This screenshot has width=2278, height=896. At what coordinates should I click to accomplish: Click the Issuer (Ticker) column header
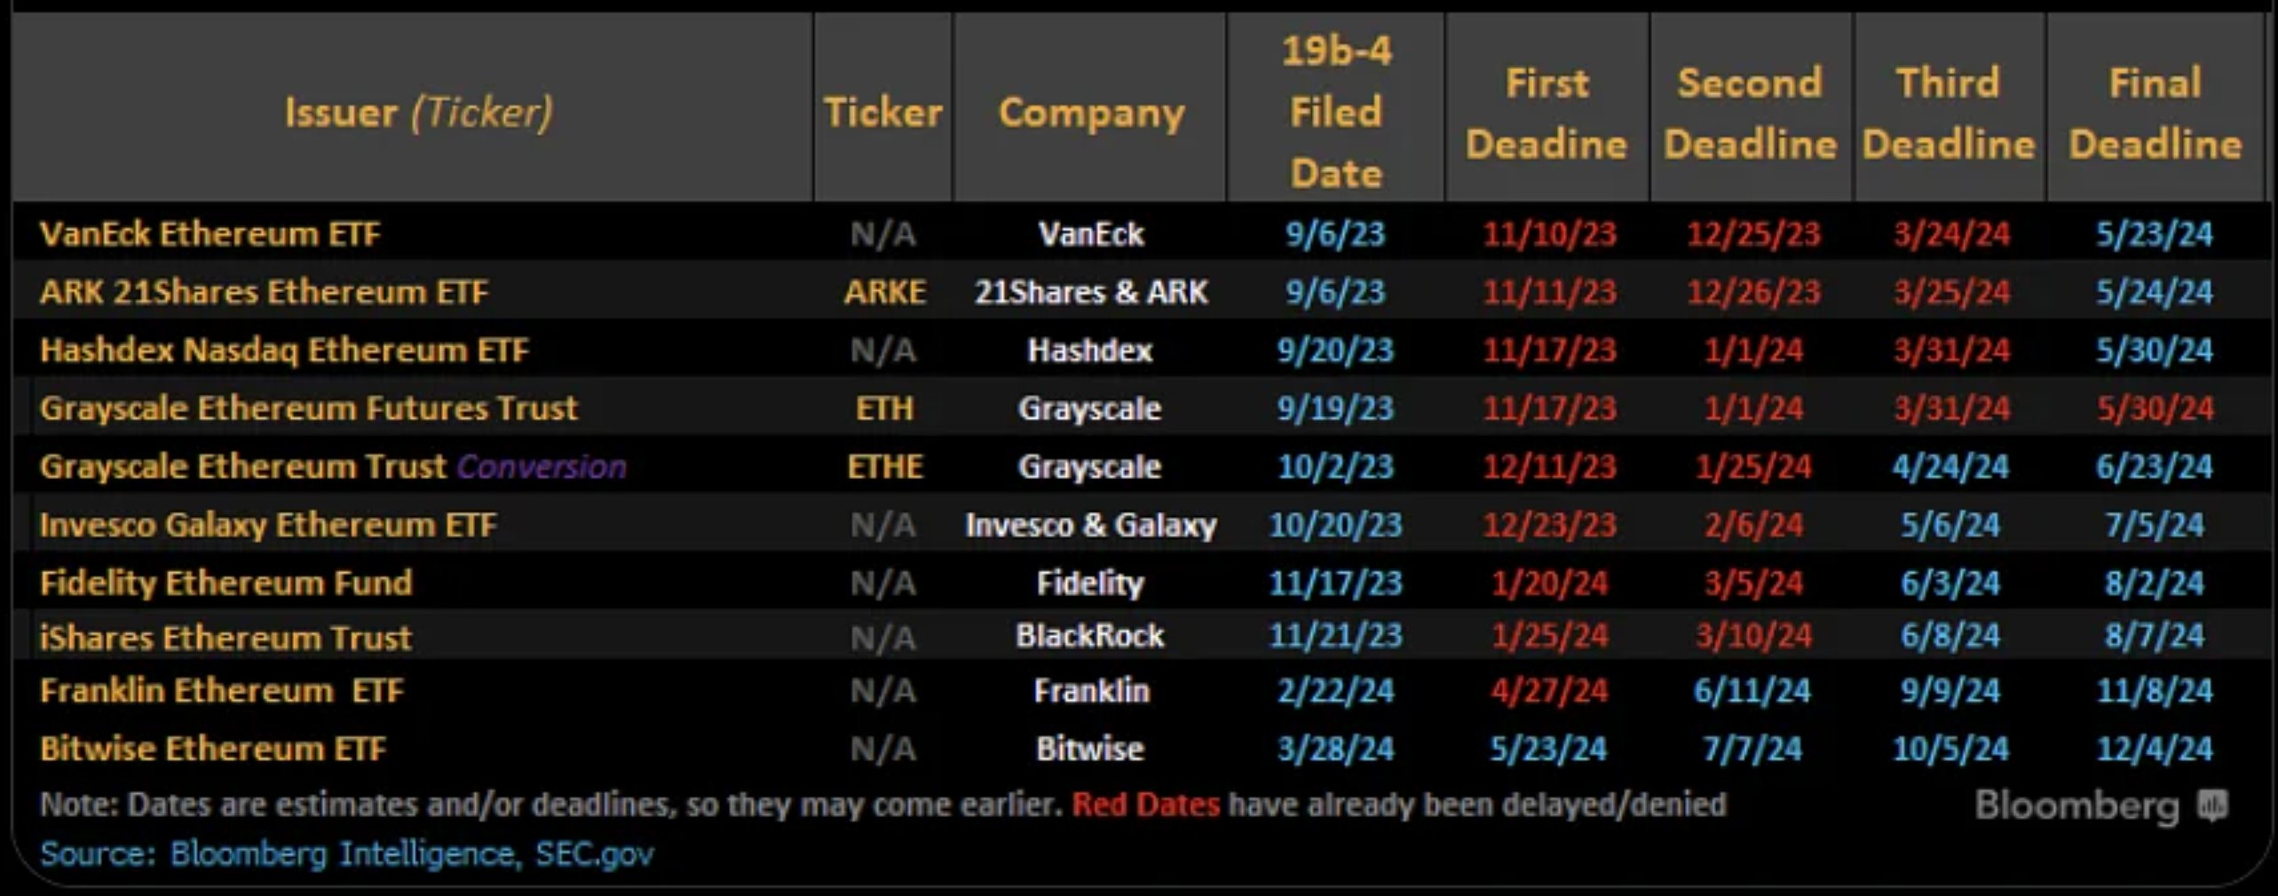coord(418,113)
